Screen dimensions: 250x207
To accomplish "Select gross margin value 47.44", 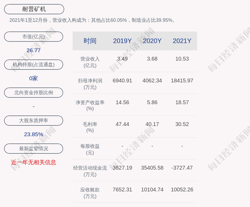I will coord(122,124).
